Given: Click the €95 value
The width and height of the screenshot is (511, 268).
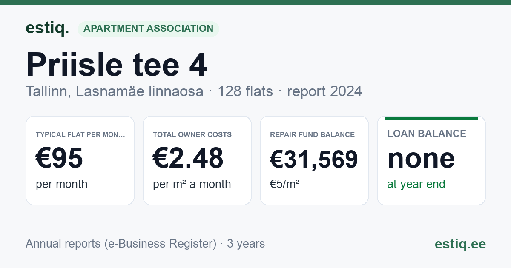Looking at the screenshot, I should (x=59, y=158).
